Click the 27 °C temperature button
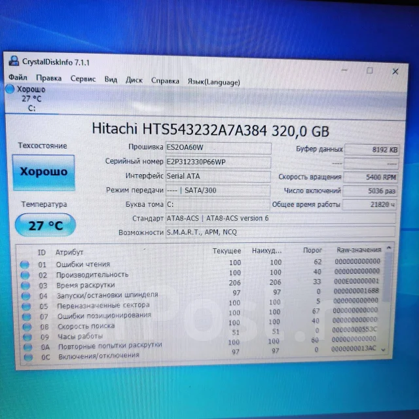The width and height of the screenshot is (419, 419). 45,225
